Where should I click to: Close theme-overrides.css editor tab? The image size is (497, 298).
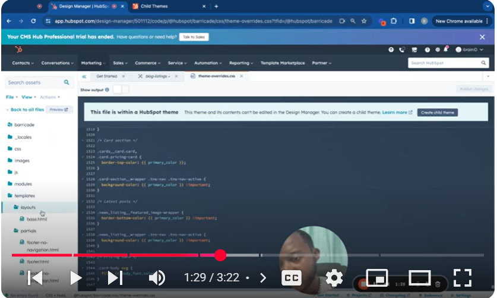click(x=242, y=76)
